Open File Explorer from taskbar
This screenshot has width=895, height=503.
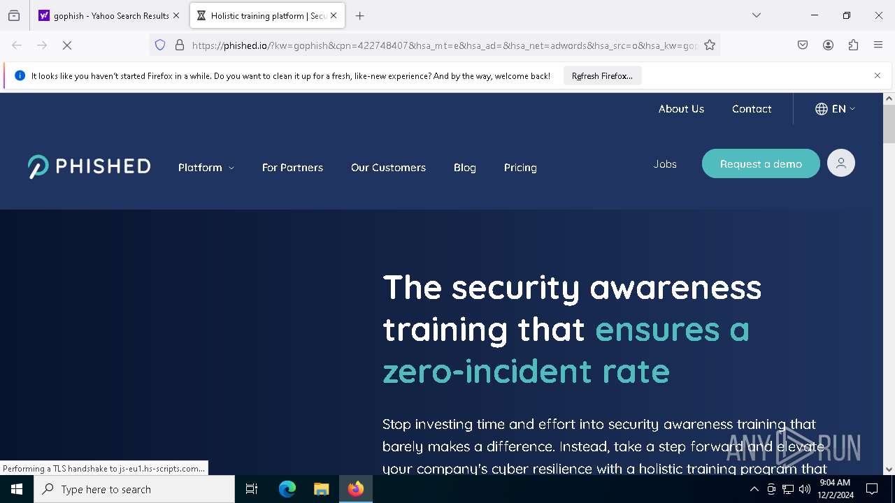pos(321,489)
